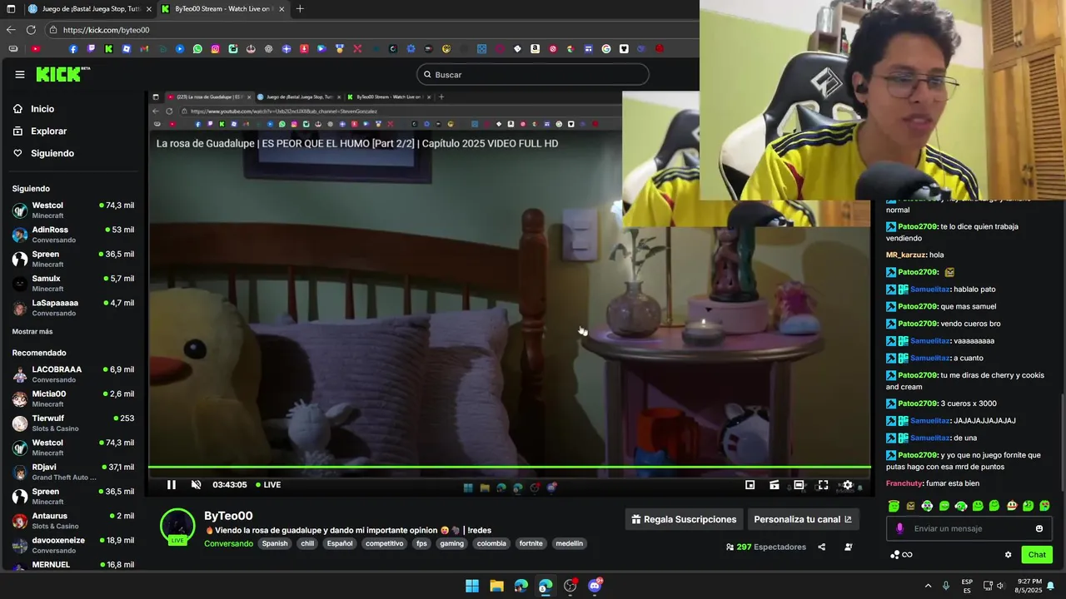
Task: Open davooxeneize recommended channel
Action: [73, 545]
